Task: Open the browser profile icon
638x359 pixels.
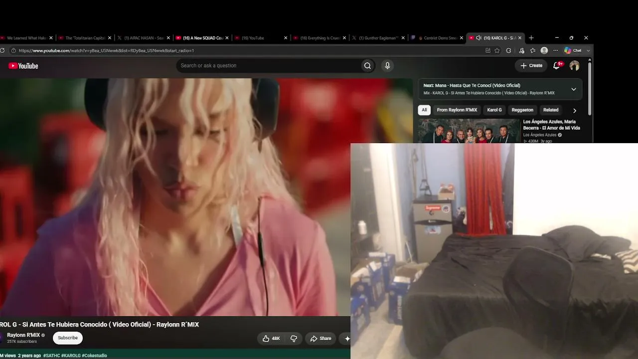Action: (544, 50)
